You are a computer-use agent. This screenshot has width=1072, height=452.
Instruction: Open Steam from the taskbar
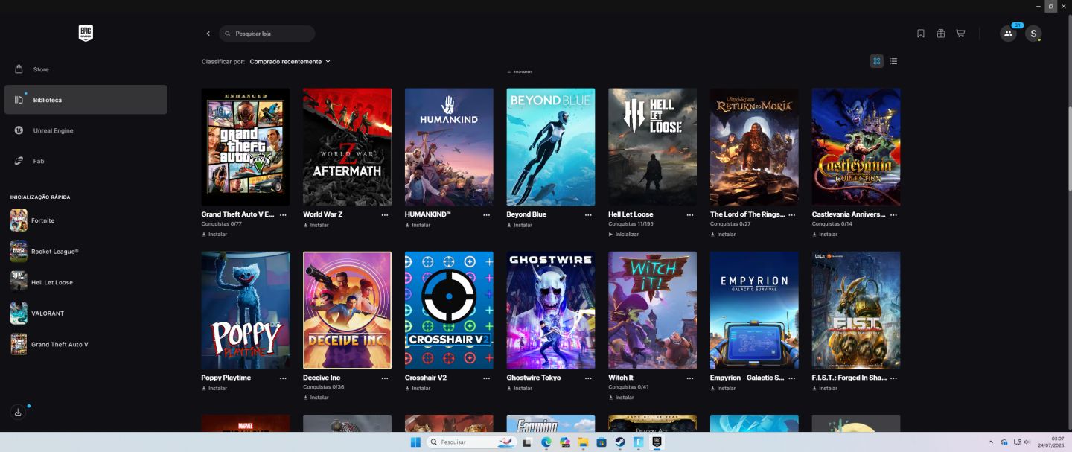click(619, 442)
